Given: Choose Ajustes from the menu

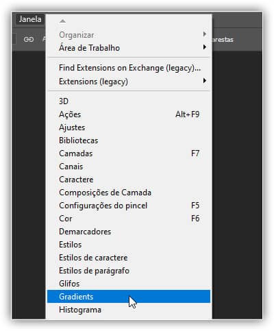Looking at the screenshot, I should pyautogui.click(x=129, y=127).
